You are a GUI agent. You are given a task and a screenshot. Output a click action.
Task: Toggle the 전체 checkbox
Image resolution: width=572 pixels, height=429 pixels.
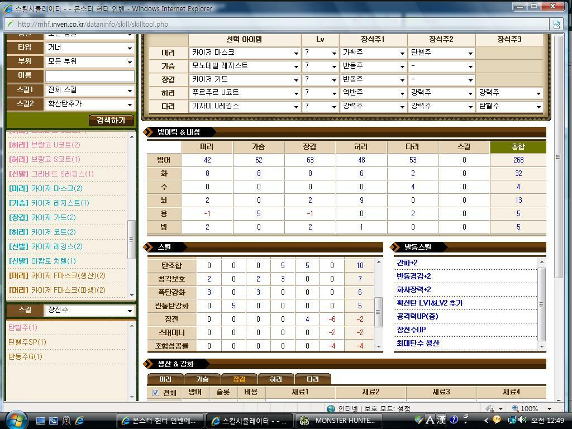pyautogui.click(x=156, y=393)
